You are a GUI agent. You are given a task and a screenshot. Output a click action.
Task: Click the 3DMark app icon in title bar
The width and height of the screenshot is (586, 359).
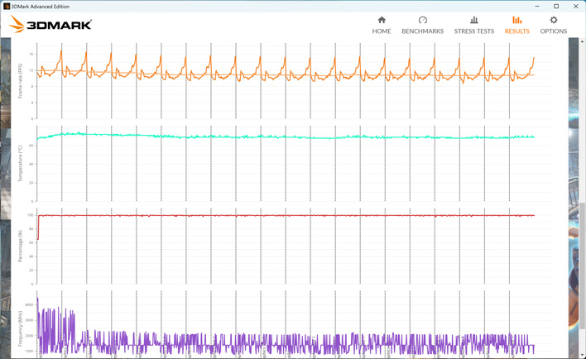(x=7, y=6)
